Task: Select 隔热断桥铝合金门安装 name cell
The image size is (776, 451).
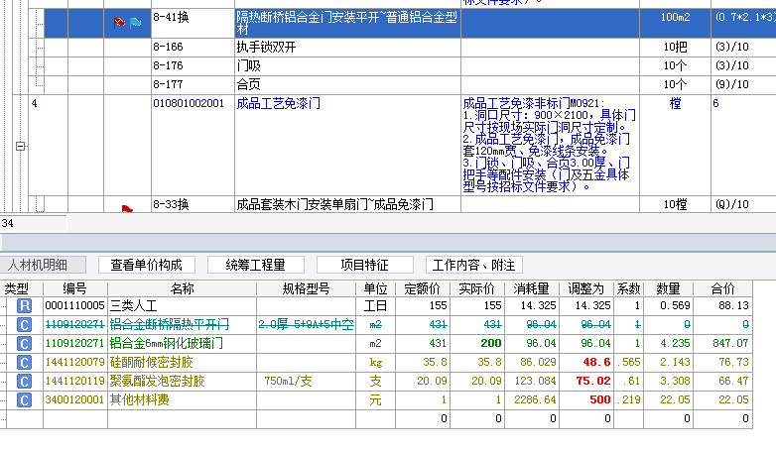Action: (347, 23)
